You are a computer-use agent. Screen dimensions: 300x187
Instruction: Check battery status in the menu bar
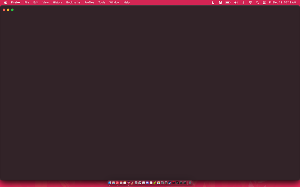pyautogui.click(x=228, y=2)
